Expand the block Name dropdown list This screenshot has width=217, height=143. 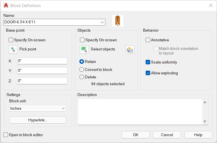pos(102,22)
